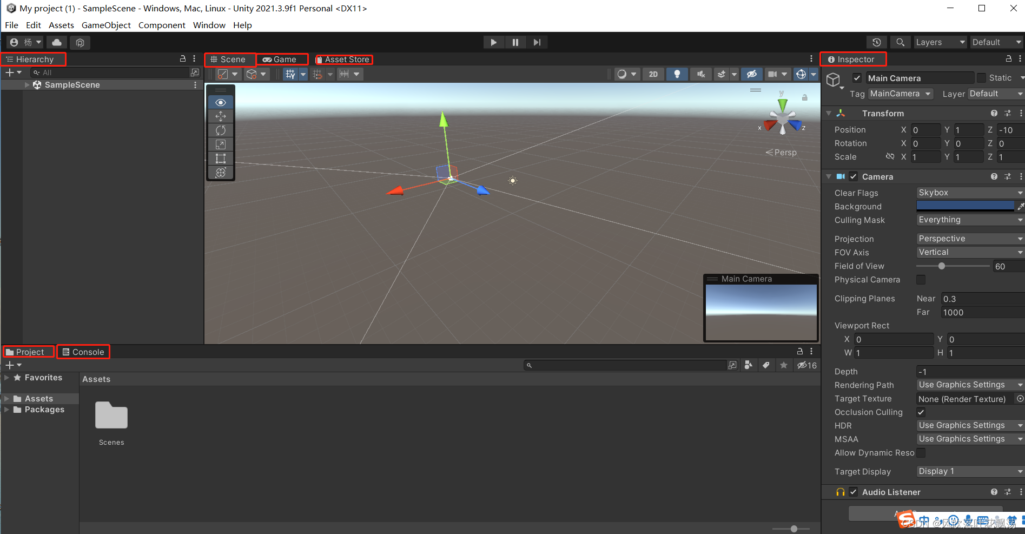The width and height of the screenshot is (1025, 534).
Task: Open the Window menu
Action: [x=209, y=25]
